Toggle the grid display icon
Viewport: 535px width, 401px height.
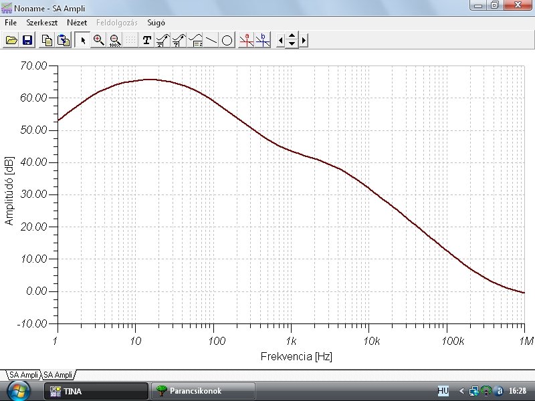[x=131, y=40]
